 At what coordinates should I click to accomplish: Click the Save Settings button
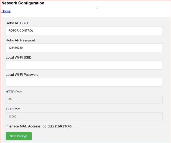pyautogui.click(x=19, y=136)
